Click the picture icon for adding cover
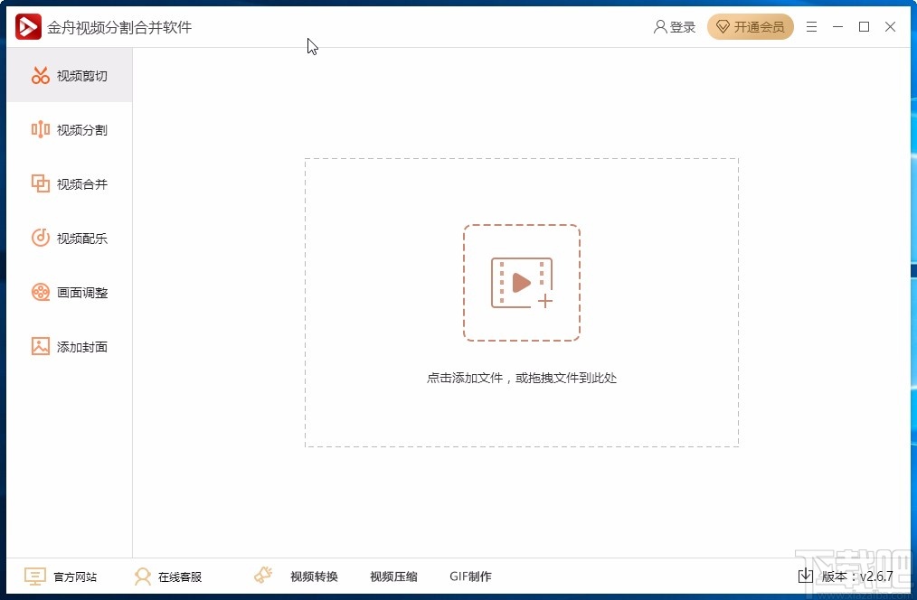The image size is (917, 600). (41, 346)
